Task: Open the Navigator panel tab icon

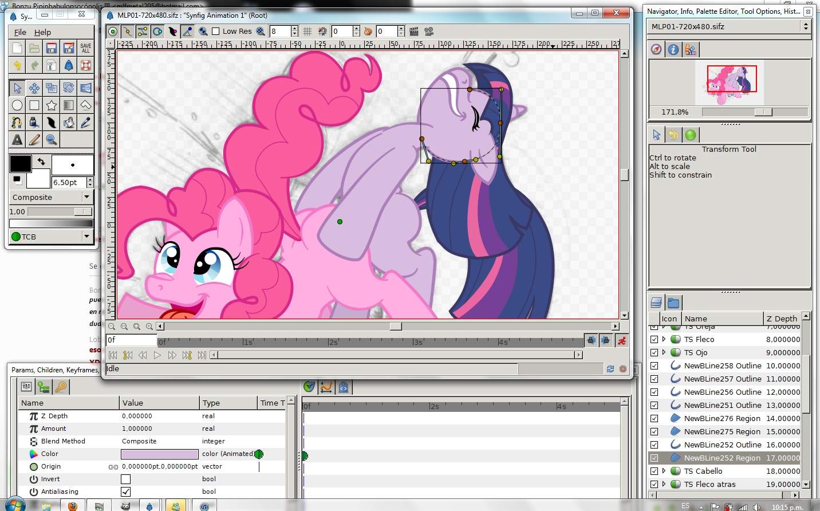Action: [x=656, y=50]
